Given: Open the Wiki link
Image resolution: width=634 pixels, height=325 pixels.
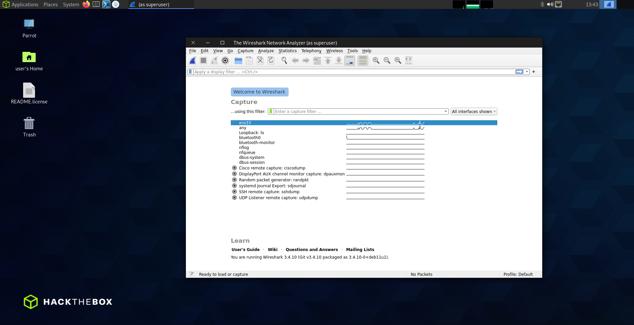Looking at the screenshot, I should [272, 250].
